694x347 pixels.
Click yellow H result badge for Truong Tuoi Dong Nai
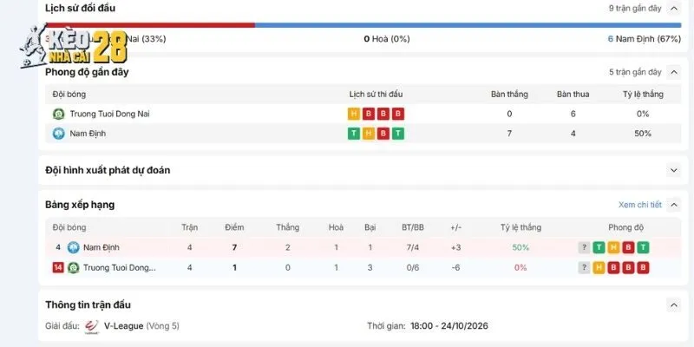[354, 115]
